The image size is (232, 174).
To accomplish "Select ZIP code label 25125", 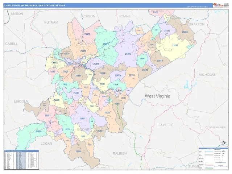I will pyautogui.click(x=145, y=70).
